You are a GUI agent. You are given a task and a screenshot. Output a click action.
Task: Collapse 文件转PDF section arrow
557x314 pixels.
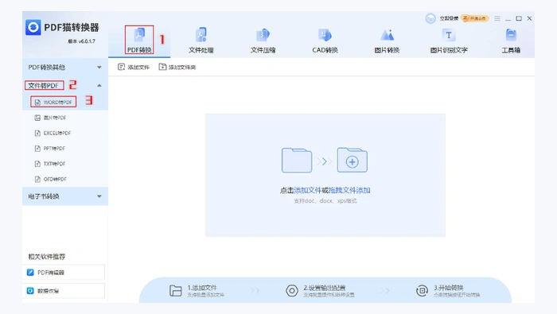pos(99,86)
